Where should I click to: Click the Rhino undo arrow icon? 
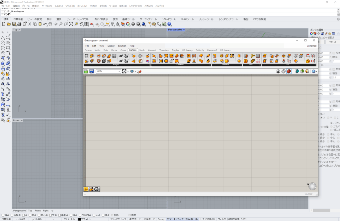click(x=45, y=24)
